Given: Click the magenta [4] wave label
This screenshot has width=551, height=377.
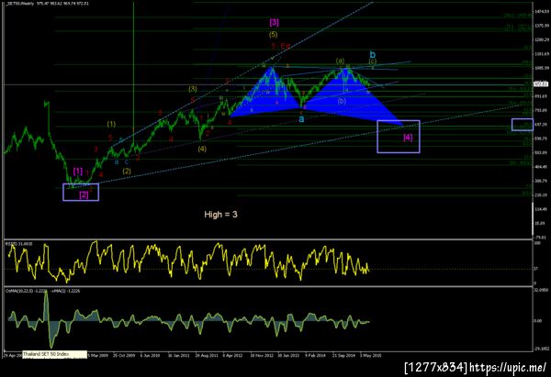Looking at the screenshot, I should click(x=408, y=138).
